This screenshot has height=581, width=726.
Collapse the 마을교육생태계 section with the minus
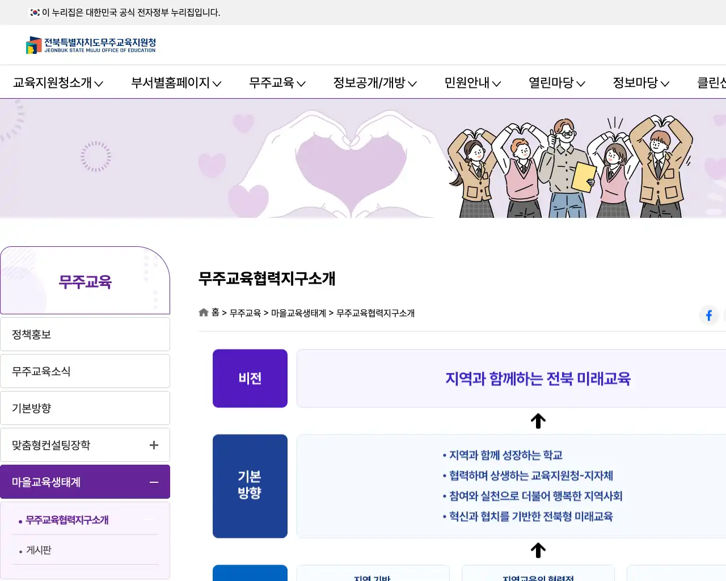pyautogui.click(x=153, y=482)
